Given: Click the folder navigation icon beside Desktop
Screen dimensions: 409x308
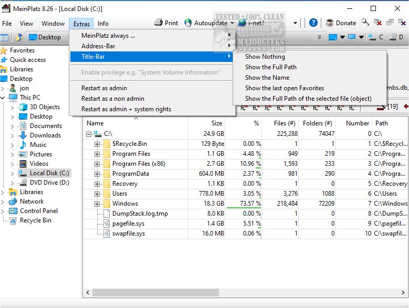Looking at the screenshot, I should pyautogui.click(x=19, y=38).
